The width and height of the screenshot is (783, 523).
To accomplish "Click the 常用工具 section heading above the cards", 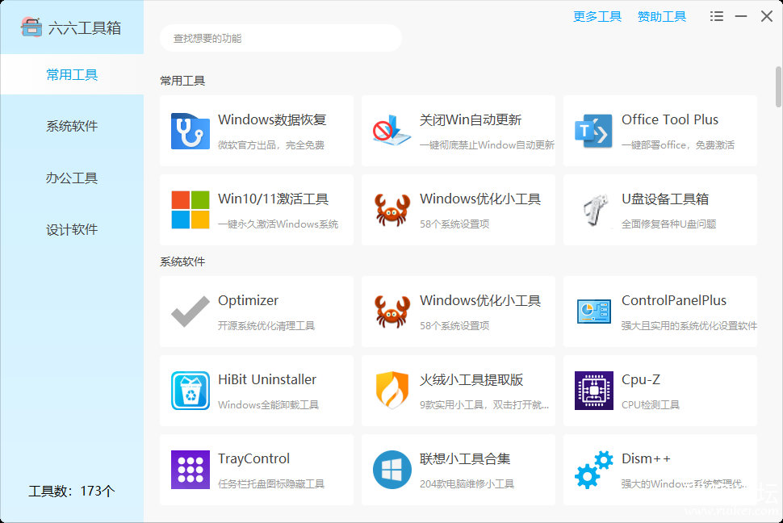I will [x=182, y=81].
